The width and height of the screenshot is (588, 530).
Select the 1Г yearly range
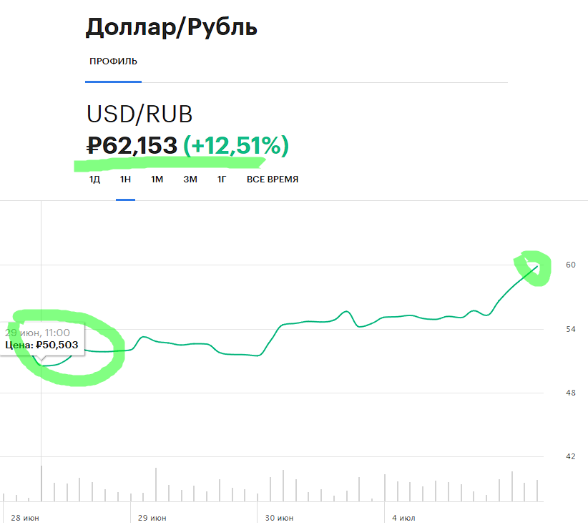222,180
